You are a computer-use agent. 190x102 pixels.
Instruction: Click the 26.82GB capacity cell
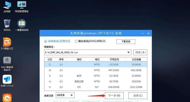tap(136, 81)
